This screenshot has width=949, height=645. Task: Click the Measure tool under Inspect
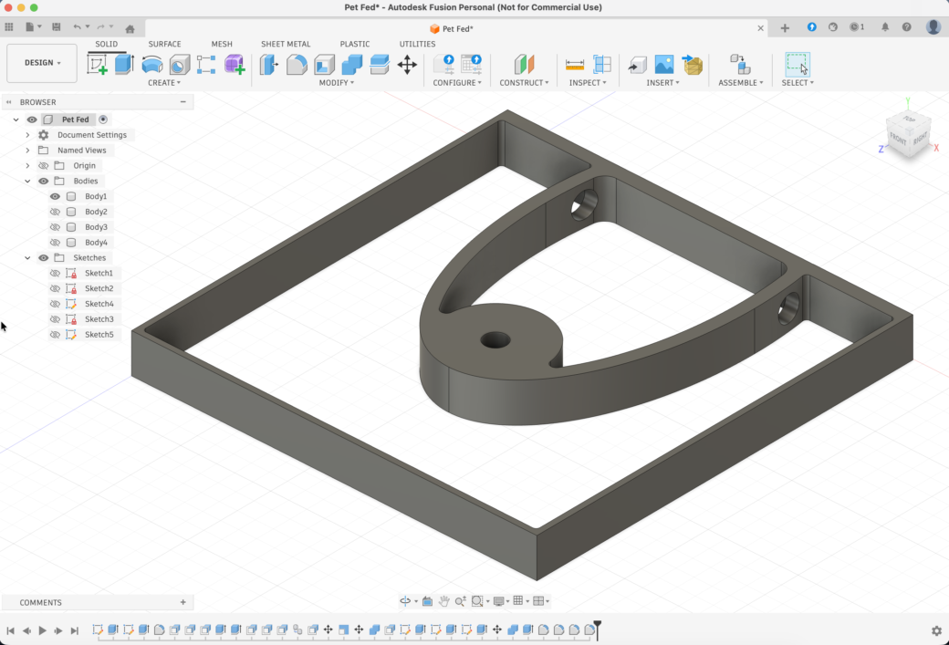point(575,64)
